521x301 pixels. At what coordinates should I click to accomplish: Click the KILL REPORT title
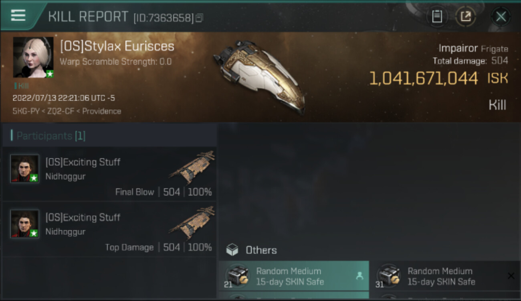(88, 16)
